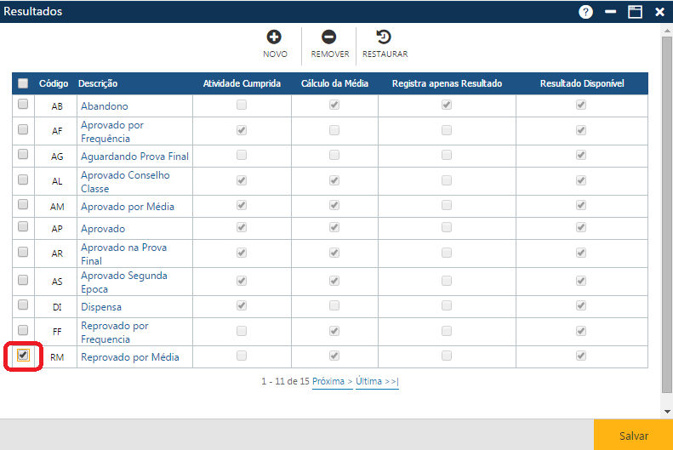Maximize the Resultados window

click(x=635, y=12)
